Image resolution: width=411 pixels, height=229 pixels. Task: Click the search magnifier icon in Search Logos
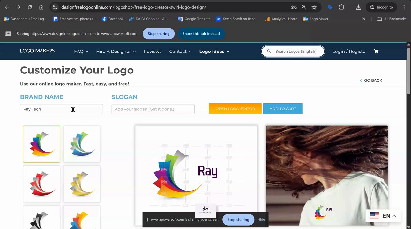click(269, 51)
